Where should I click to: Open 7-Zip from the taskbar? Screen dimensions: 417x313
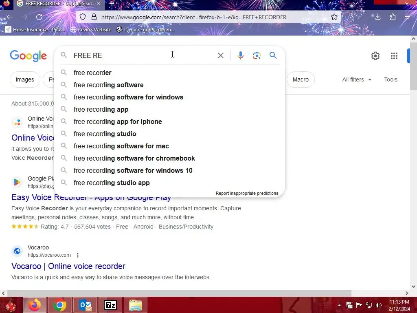(x=110, y=305)
